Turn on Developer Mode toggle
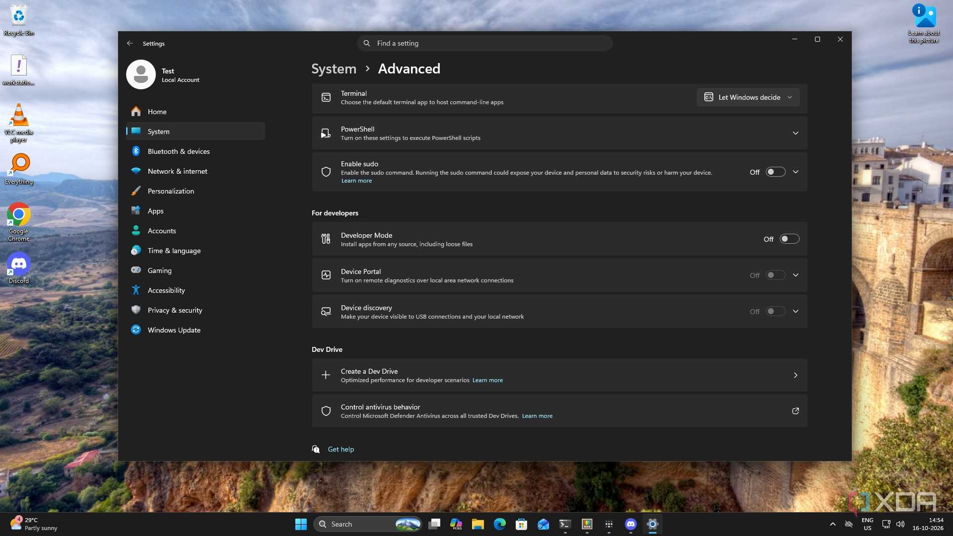Screen dimensions: 953x536 point(789,239)
